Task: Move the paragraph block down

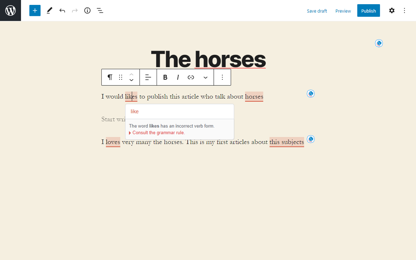Action: [x=131, y=80]
